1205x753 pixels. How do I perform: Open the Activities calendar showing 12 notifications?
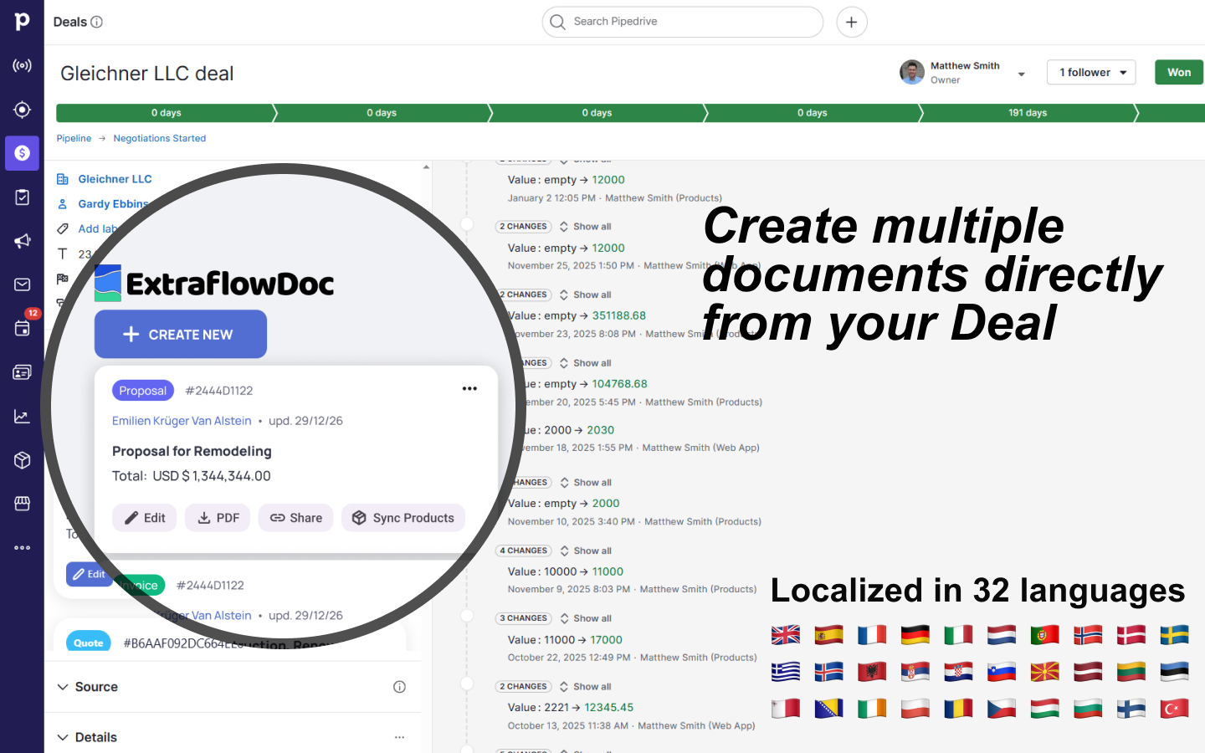(22, 328)
